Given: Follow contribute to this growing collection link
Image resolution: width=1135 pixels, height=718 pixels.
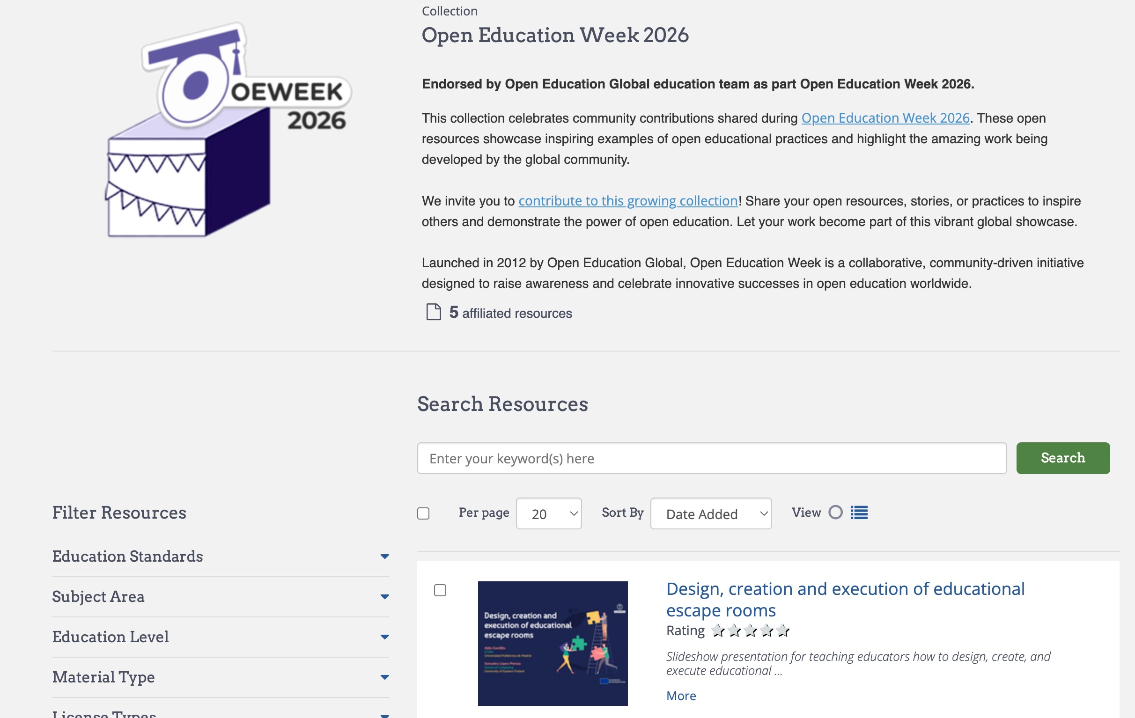Looking at the screenshot, I should (x=628, y=201).
